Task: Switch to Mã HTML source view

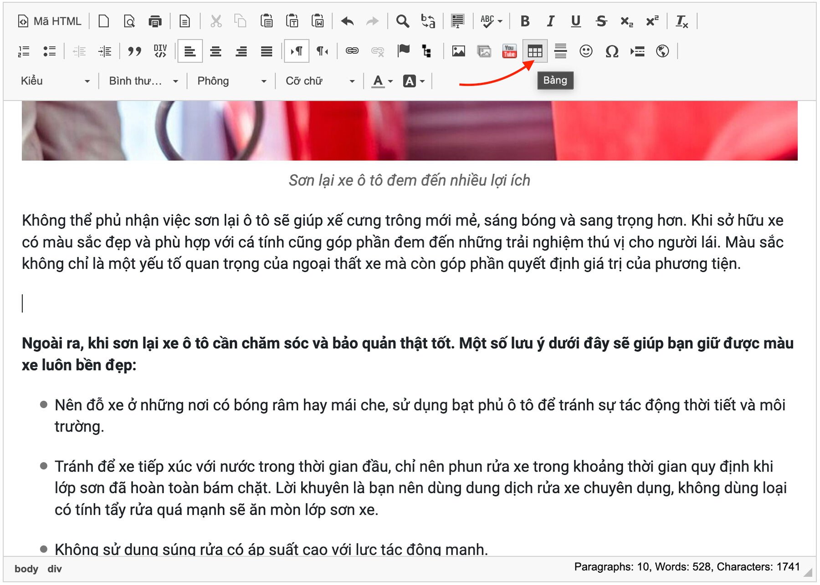Action: [50, 21]
